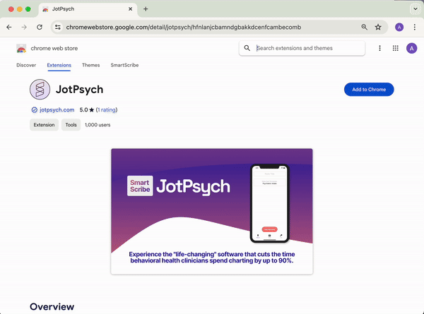This screenshot has width=424, height=314.
Task: Open the Themes tab
Action: [91, 65]
